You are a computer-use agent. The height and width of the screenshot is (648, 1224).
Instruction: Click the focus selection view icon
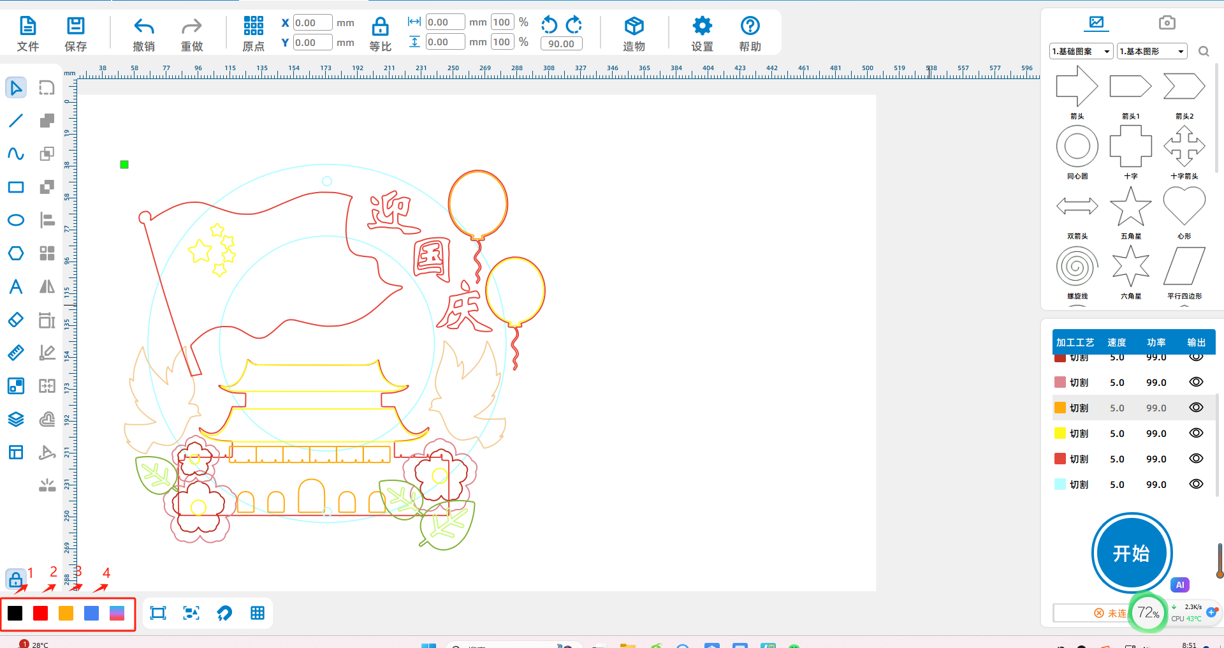click(191, 613)
